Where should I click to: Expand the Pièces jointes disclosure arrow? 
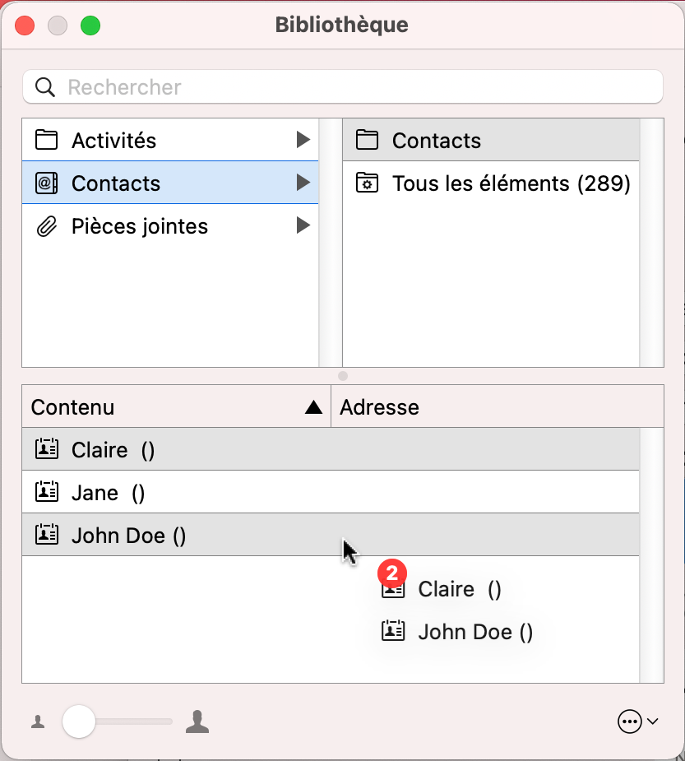pyautogui.click(x=303, y=225)
